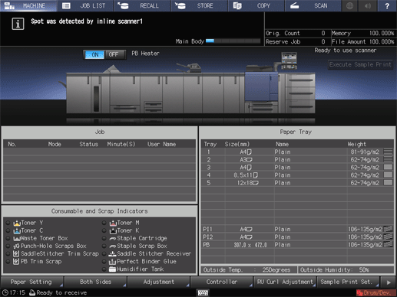Screen dimensions: 397x297
Task: Switch to the MACHINE tab
Action: point(28,5)
